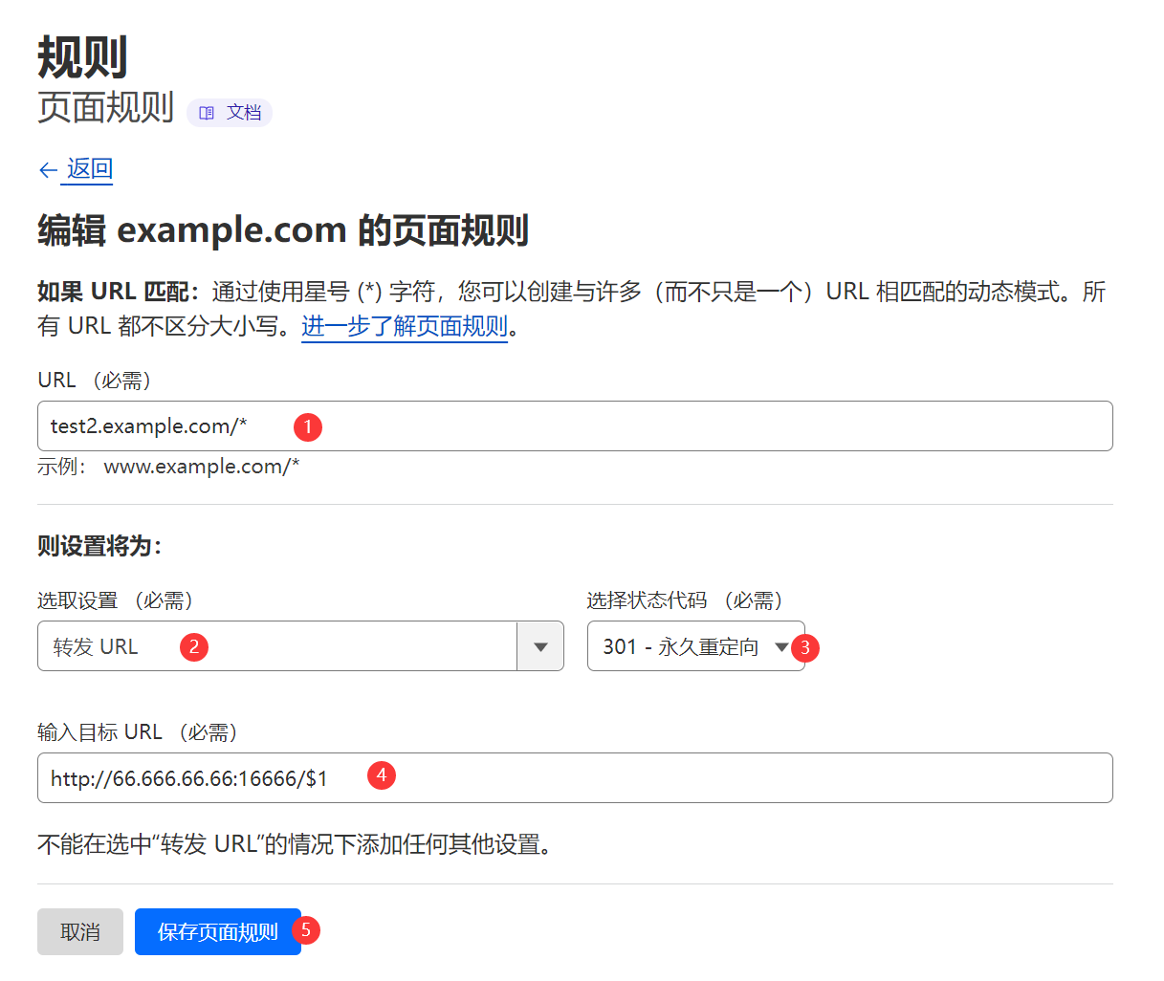
Task: Click the example text www.example.com/*
Action: pos(202,467)
